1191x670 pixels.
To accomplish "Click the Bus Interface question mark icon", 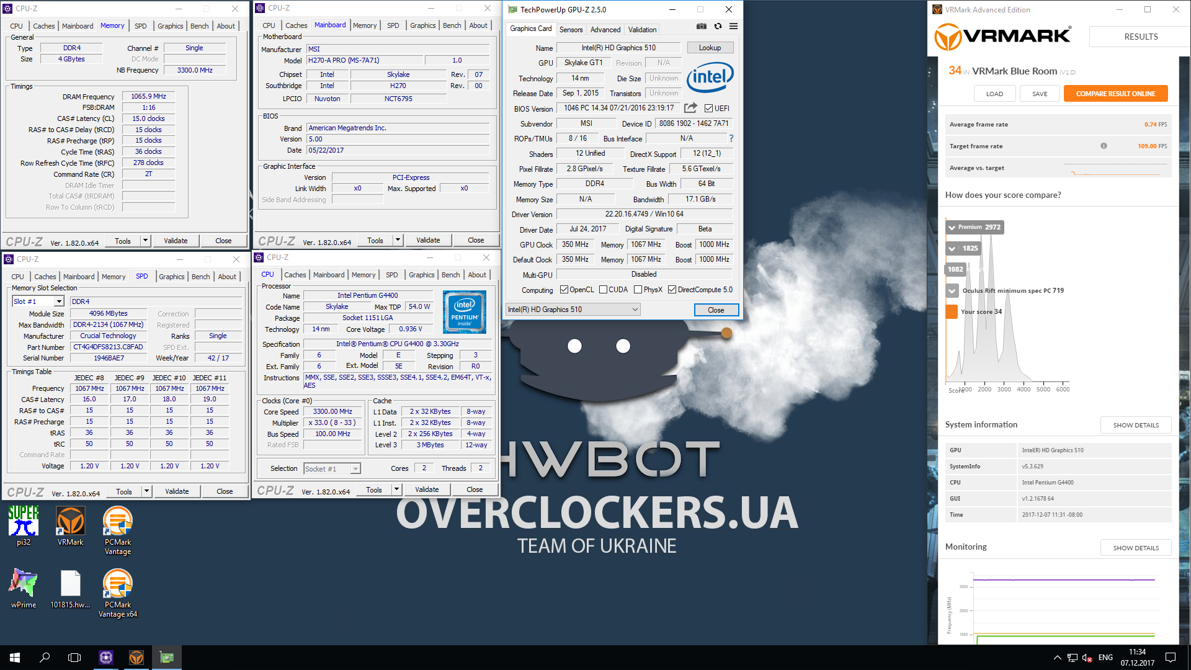I will 731,138.
